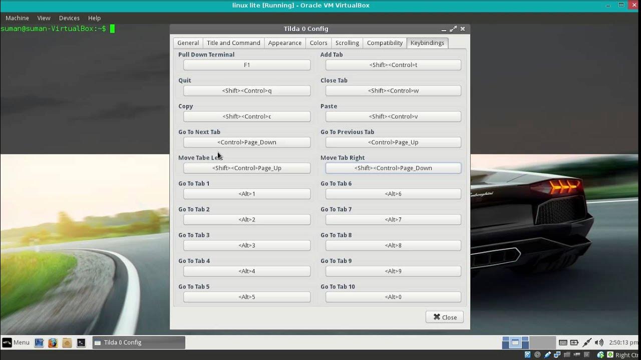The width and height of the screenshot is (641, 360).
Task: Change the Go To Tab 9 keybinding
Action: (x=393, y=271)
